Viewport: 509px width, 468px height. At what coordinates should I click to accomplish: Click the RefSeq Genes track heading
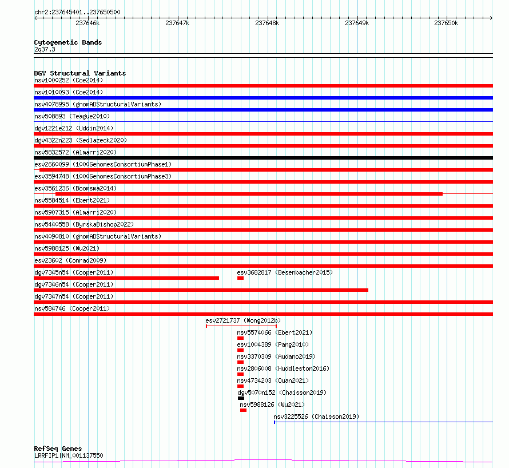point(58,449)
